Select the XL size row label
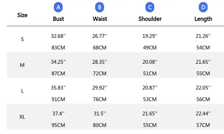224x134 pixels. click(x=22, y=117)
